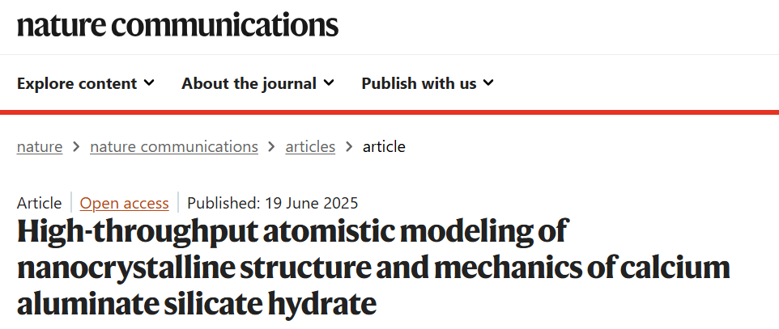Go to the nature breadcrumb link
This screenshot has height=329, width=779.
40,146
